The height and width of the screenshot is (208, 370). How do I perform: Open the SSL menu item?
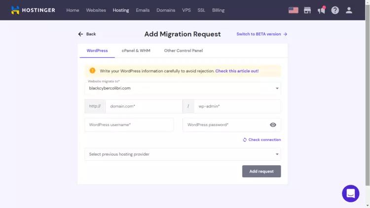[201, 10]
